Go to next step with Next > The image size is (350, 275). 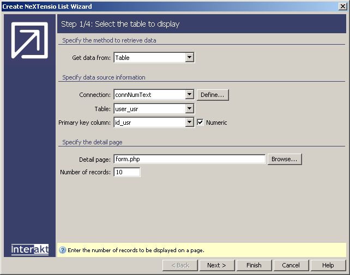[x=216, y=265]
